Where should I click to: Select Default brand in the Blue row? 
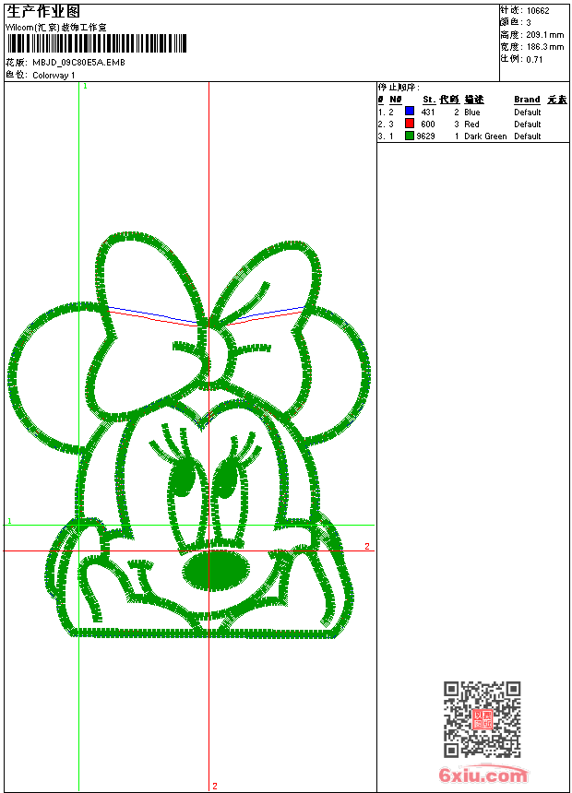528,112
